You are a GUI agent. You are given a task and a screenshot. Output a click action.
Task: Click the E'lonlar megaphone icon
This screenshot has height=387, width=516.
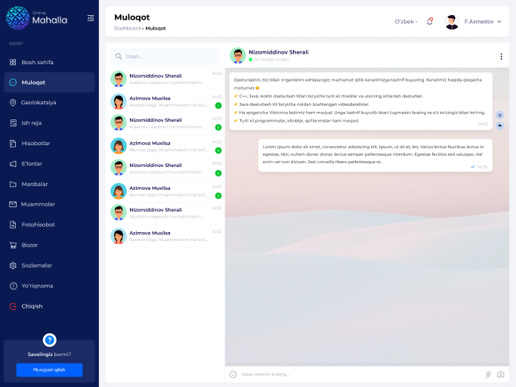[13, 164]
